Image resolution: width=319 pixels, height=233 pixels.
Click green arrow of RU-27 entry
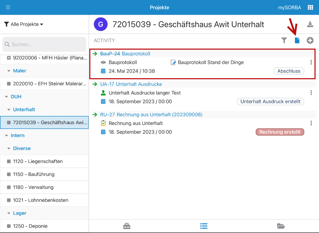coord(95,115)
